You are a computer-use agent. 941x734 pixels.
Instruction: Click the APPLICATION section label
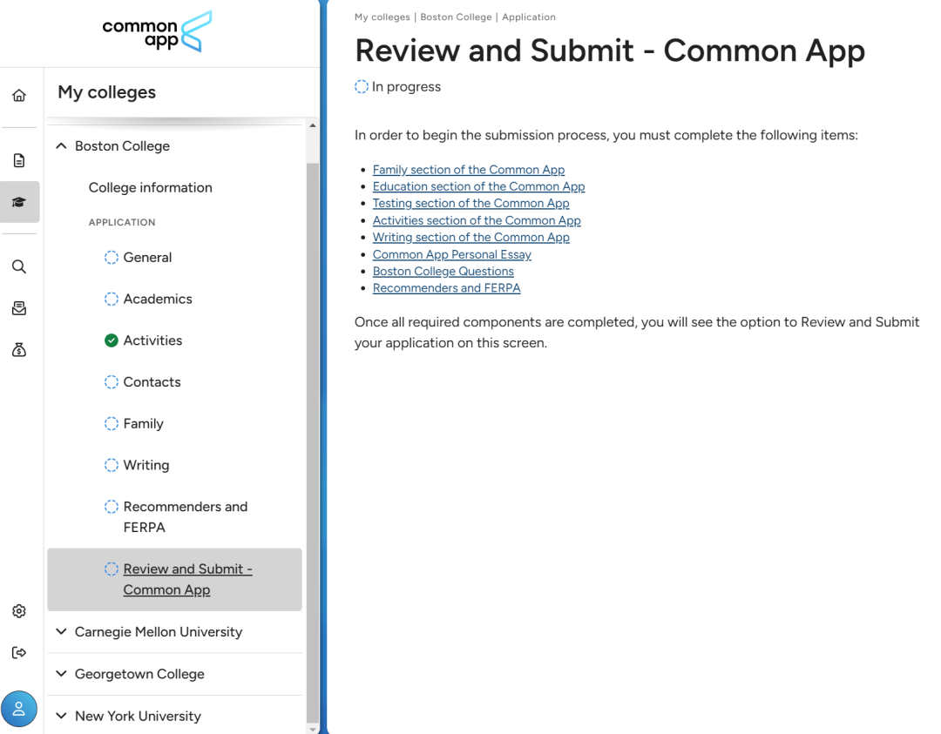point(122,222)
